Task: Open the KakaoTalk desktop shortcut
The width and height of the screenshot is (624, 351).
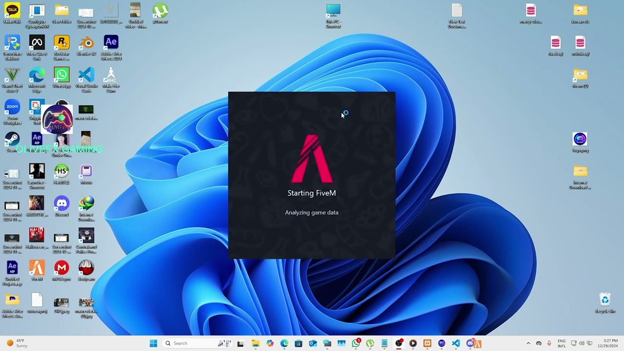Action: (12, 14)
